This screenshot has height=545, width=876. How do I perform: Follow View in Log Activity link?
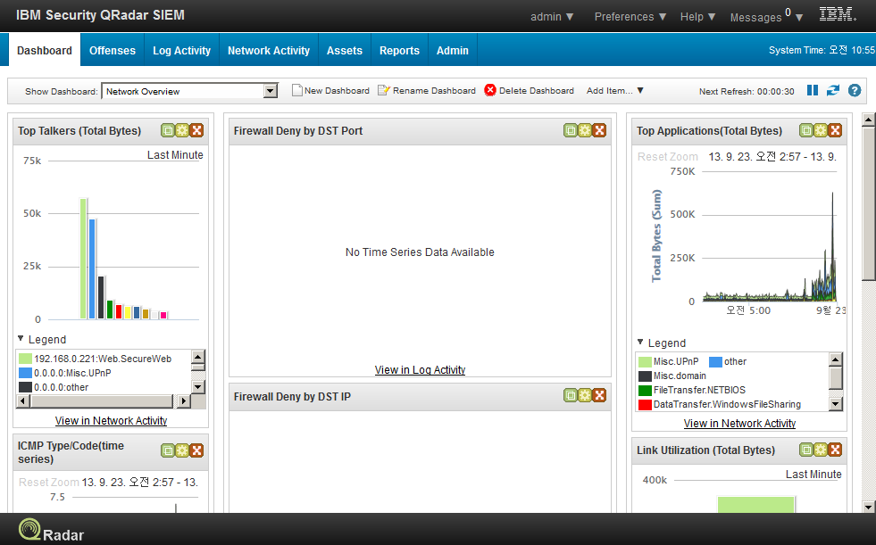pyautogui.click(x=420, y=370)
